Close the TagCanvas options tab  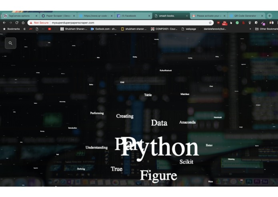pos(36,16)
